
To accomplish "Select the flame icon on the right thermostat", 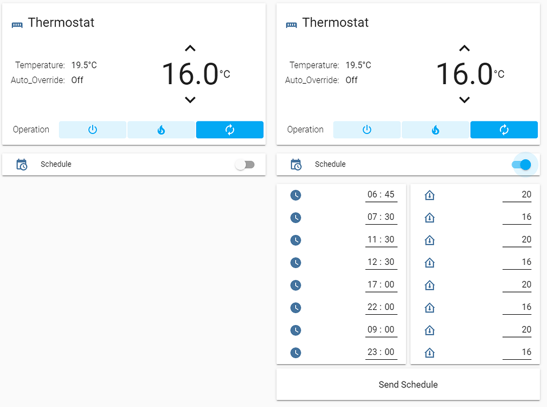I will [435, 130].
